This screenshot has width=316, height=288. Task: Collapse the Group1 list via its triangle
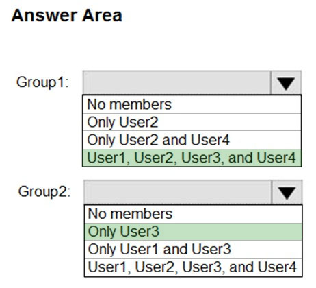[286, 82]
